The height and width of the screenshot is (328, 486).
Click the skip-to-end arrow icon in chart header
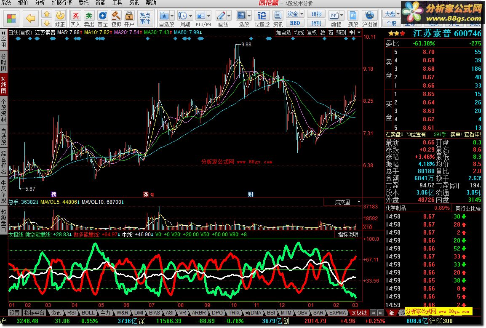point(352,32)
